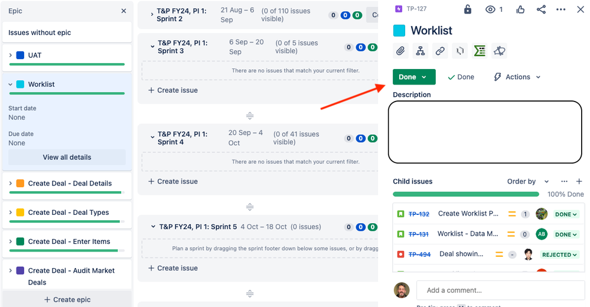Click View all details button
This screenshot has width=590, height=307.
point(67,157)
